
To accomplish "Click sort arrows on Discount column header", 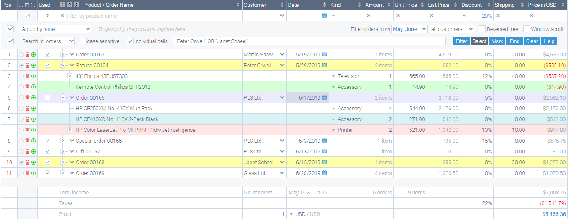I will pyautogui.click(x=489, y=5).
